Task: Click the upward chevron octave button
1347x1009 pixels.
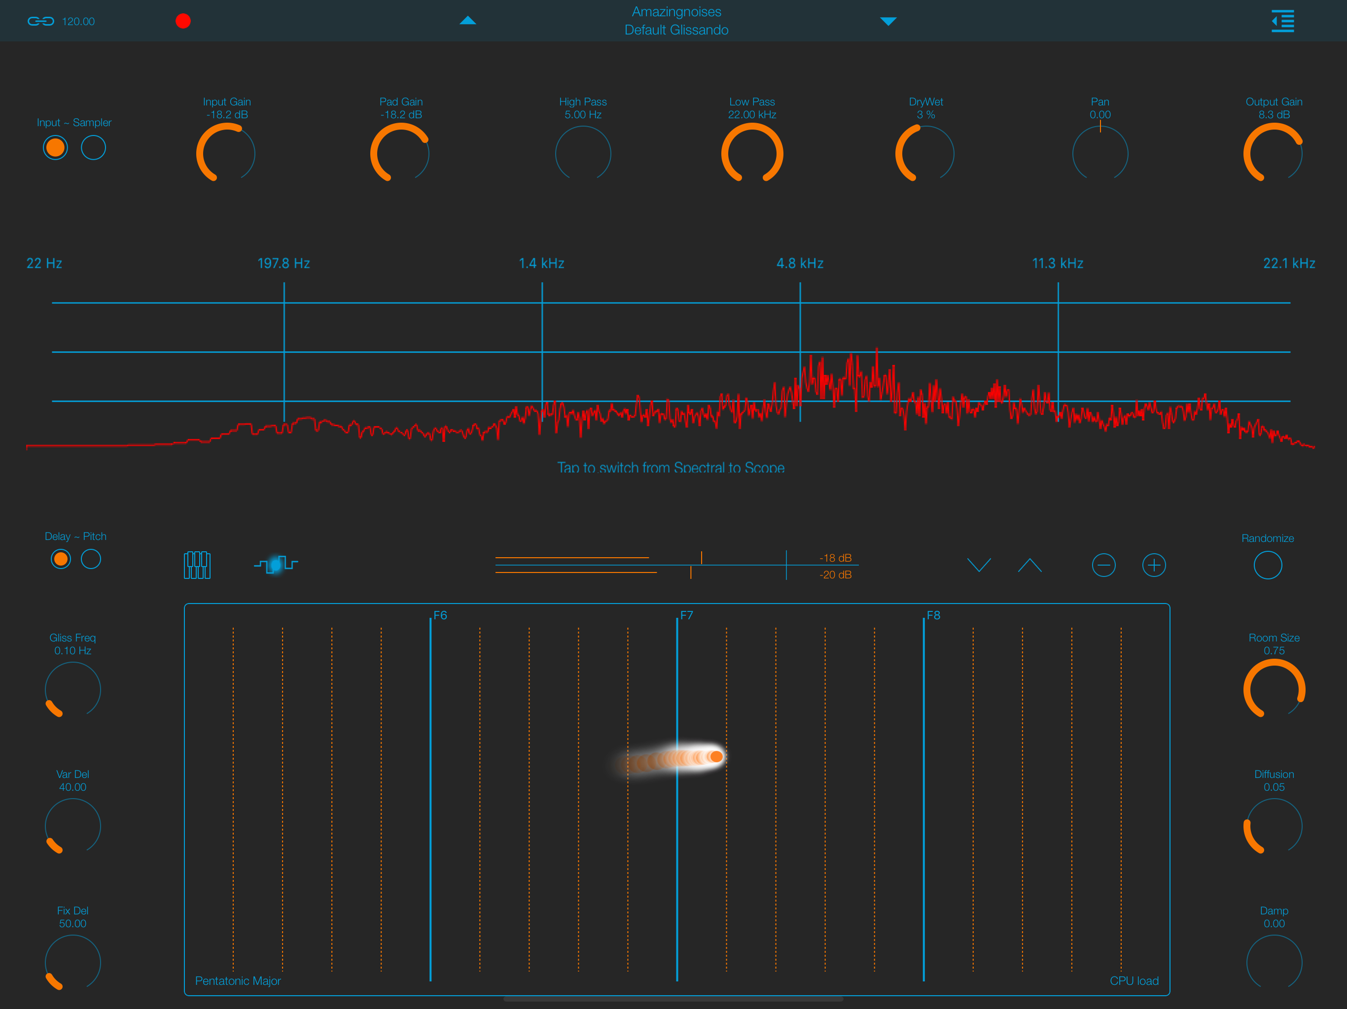Action: click(1030, 565)
